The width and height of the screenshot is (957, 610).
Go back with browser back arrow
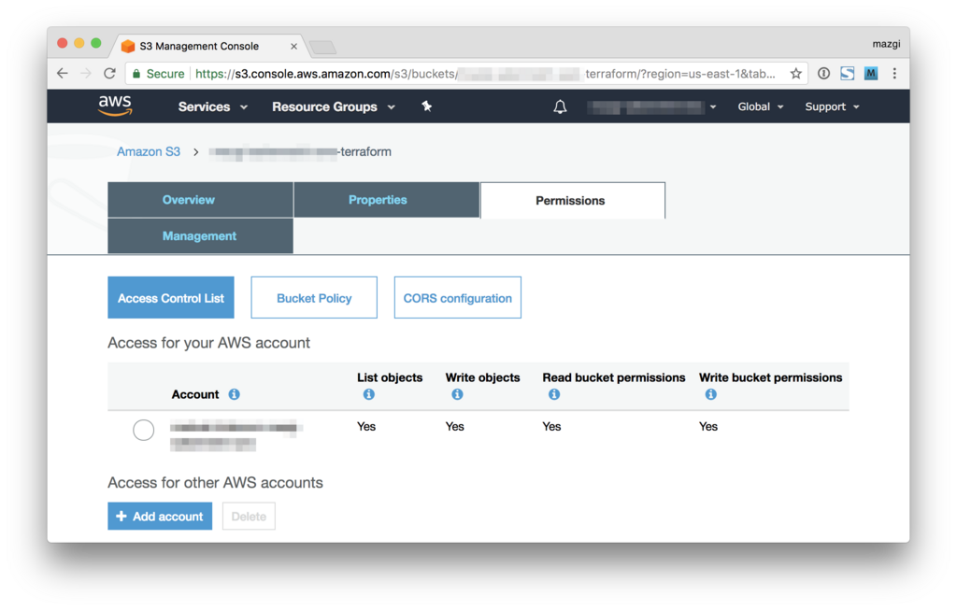point(63,74)
